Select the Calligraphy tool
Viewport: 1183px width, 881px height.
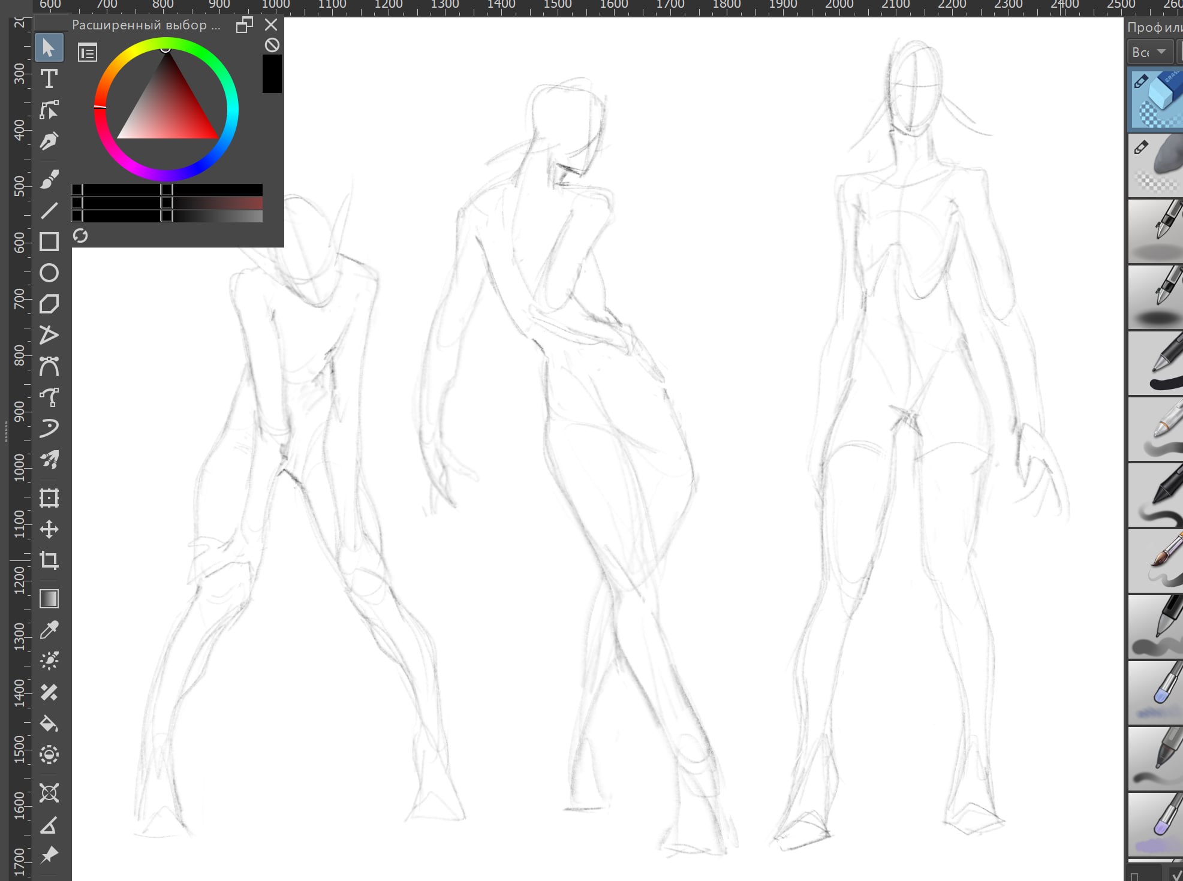(x=49, y=141)
